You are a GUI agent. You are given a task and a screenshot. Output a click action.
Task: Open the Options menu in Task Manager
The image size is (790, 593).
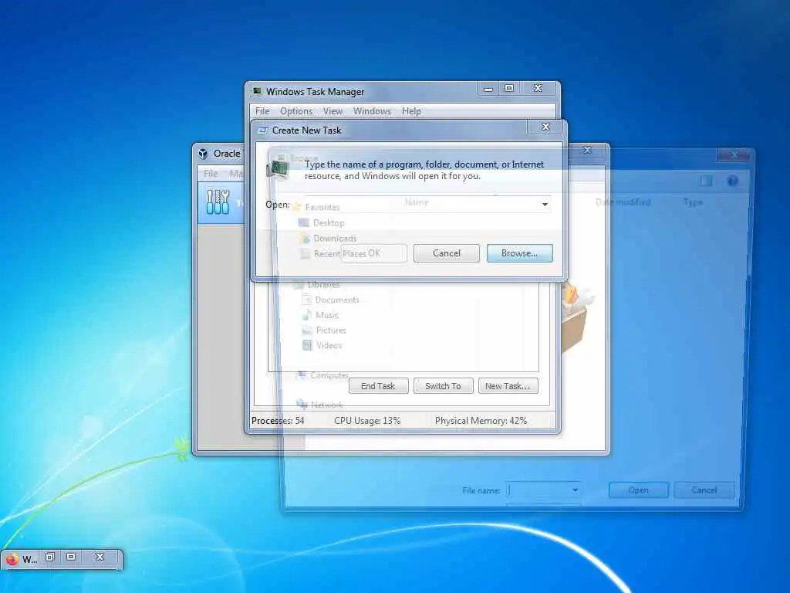click(296, 111)
